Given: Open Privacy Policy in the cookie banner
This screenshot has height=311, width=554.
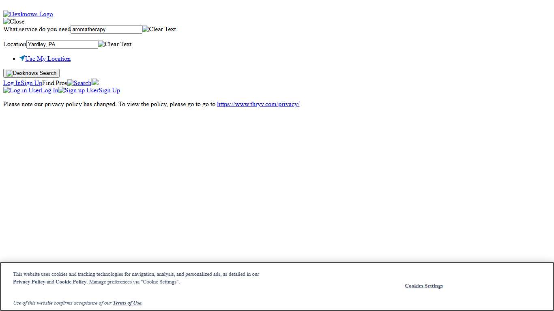Looking at the screenshot, I should coord(29,282).
